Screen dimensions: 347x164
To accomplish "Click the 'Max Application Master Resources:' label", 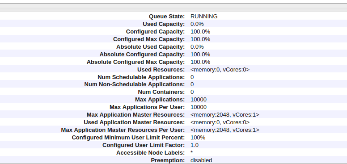I will (135, 115).
